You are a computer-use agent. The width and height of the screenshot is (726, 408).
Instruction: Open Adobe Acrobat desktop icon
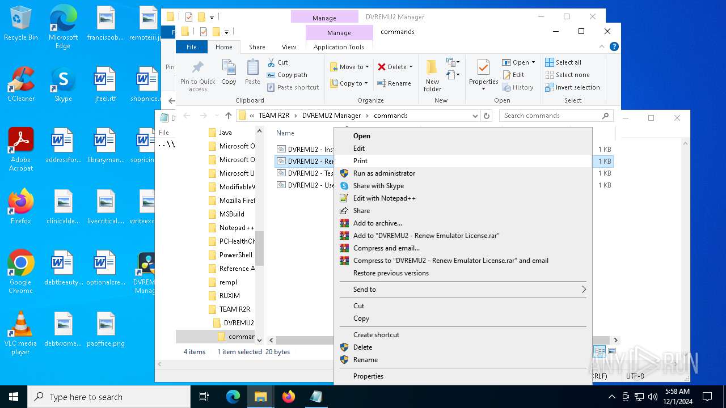pyautogui.click(x=21, y=150)
